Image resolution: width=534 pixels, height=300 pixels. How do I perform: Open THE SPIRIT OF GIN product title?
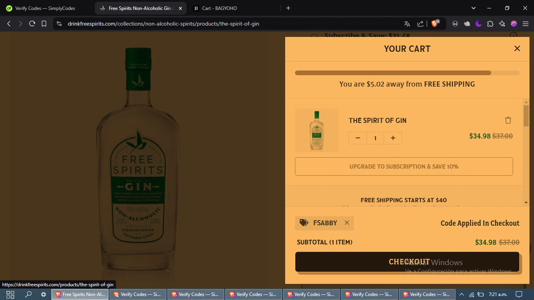[x=377, y=121]
